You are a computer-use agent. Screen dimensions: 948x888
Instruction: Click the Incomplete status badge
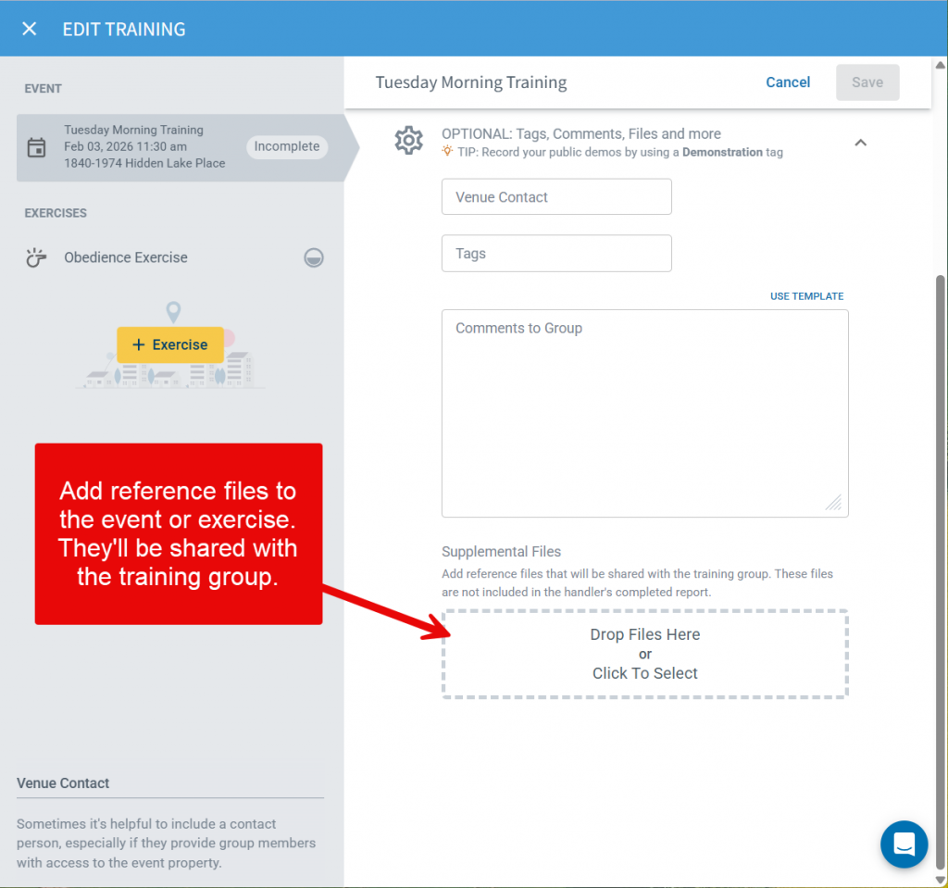[x=287, y=146]
